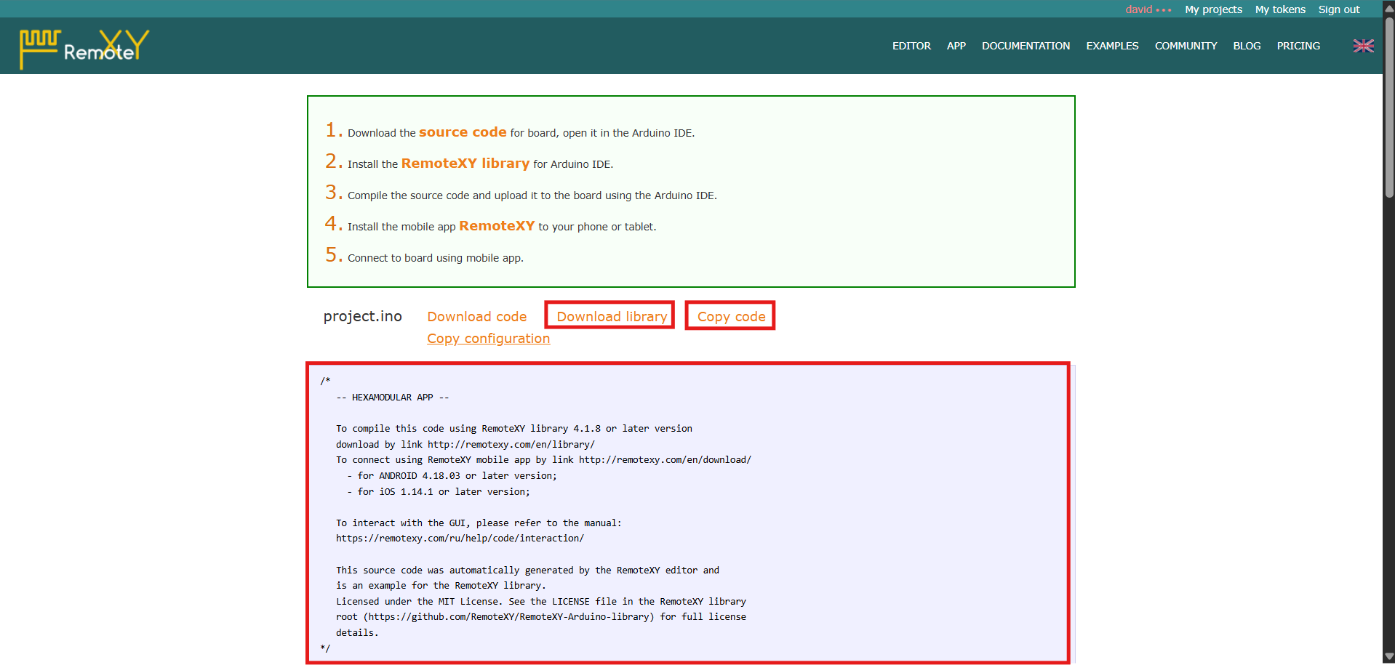1395x665 pixels.
Task: Click the 'To interact with the GUI' comment line
Action: pos(479,523)
